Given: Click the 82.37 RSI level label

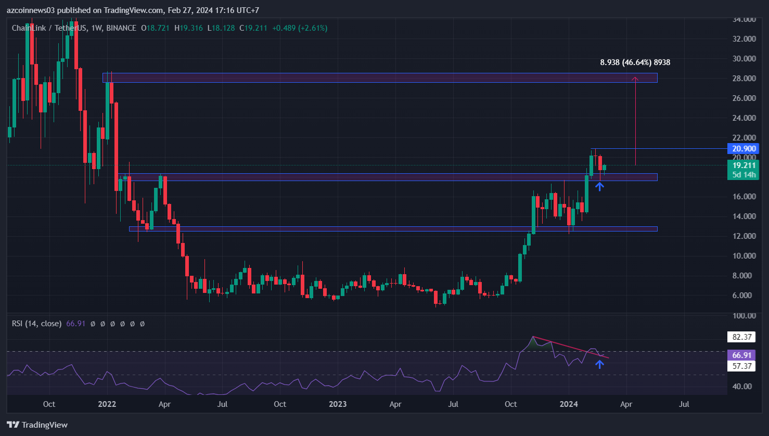Looking at the screenshot, I should (x=742, y=337).
